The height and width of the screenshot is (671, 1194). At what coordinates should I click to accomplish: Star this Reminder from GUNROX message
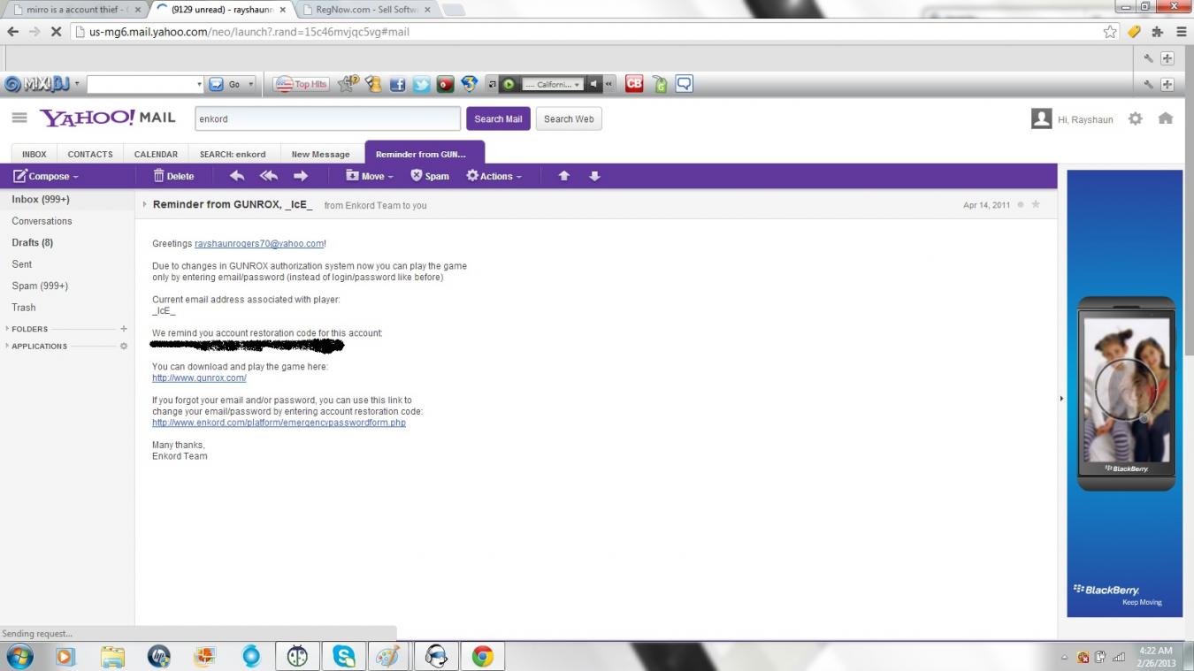coord(1036,205)
